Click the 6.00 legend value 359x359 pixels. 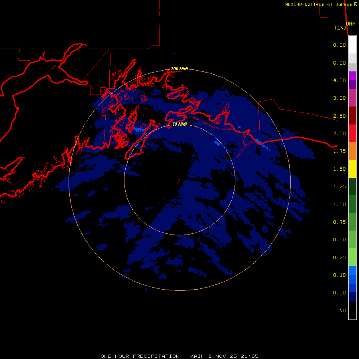click(339, 63)
